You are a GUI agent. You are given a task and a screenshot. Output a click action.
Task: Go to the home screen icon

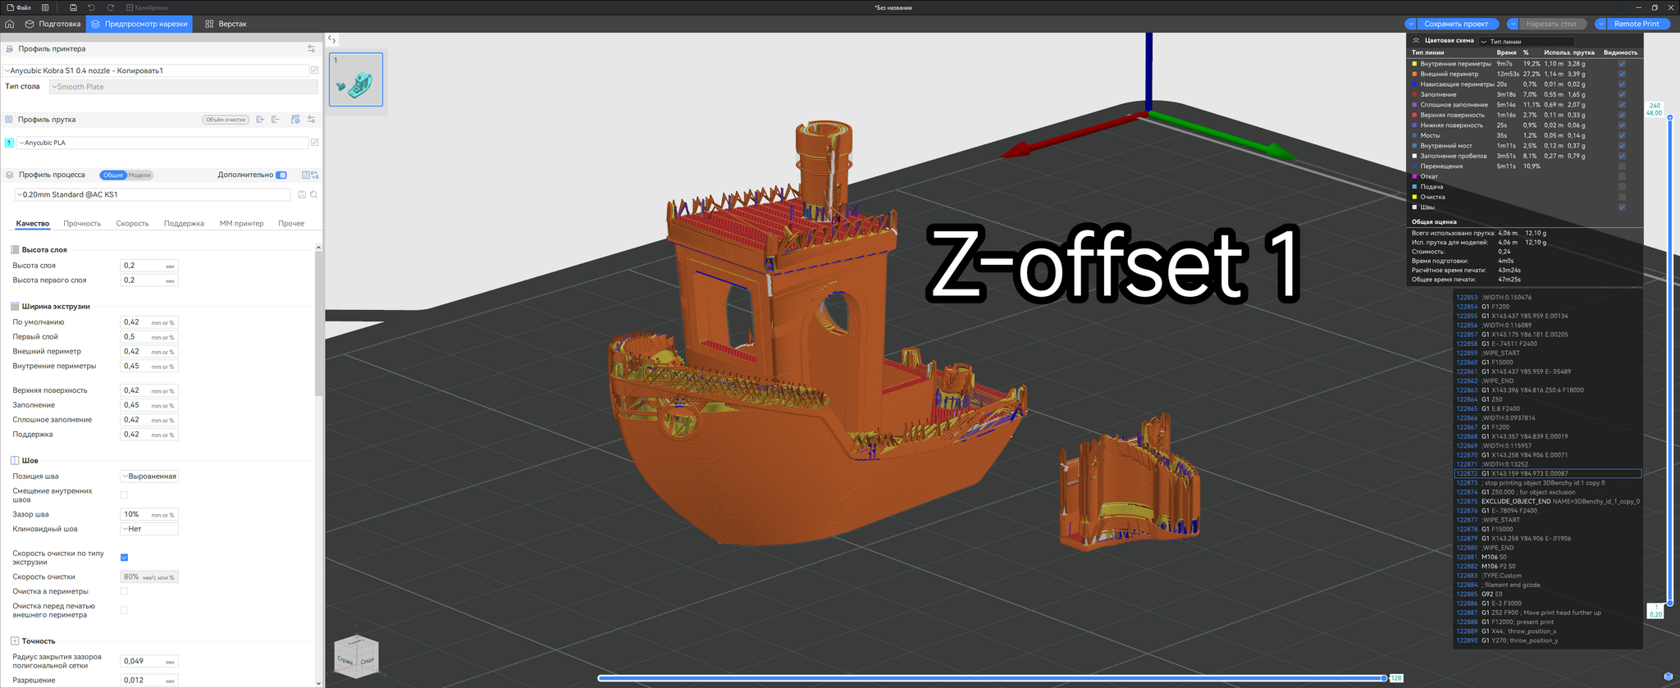point(9,24)
